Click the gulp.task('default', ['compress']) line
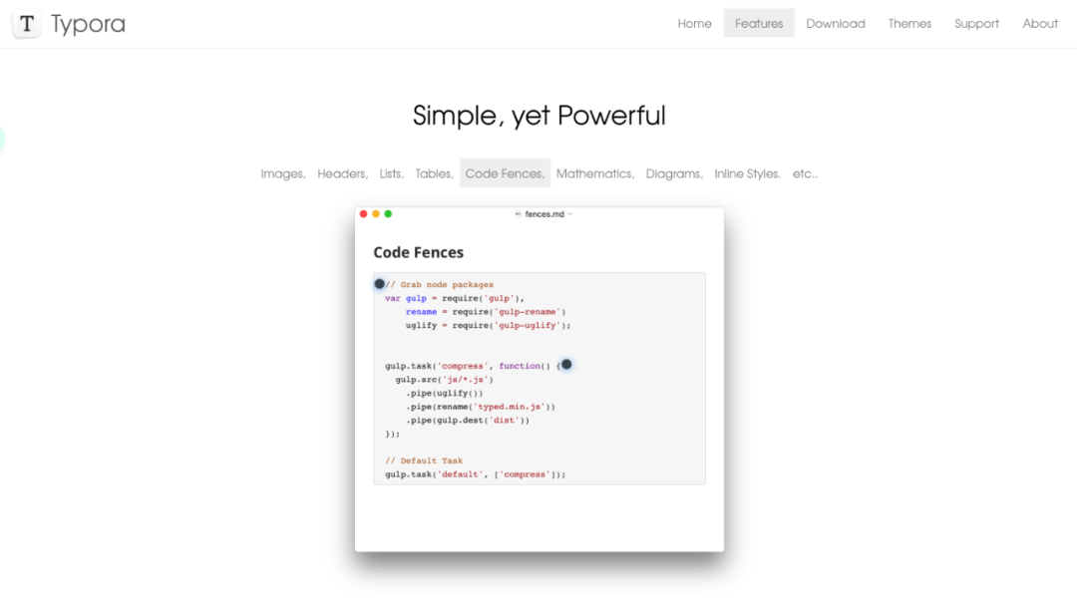The image size is (1077, 599). coord(476,474)
